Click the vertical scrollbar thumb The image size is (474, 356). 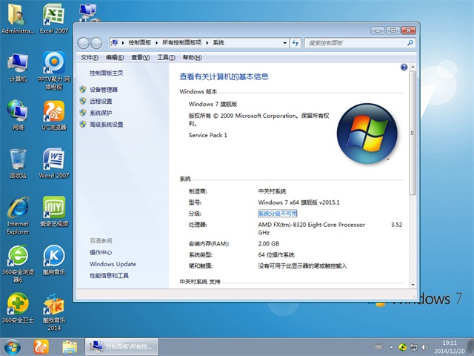click(413, 133)
